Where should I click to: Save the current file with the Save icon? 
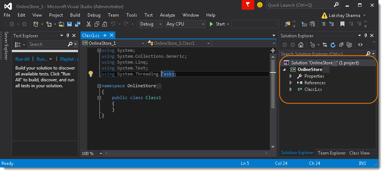69,24
